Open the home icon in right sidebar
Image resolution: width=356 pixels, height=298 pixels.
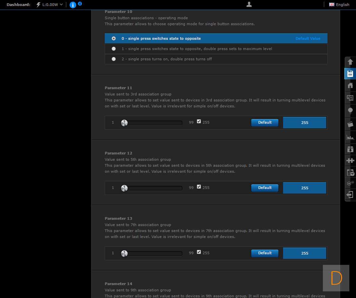pyautogui.click(x=350, y=86)
